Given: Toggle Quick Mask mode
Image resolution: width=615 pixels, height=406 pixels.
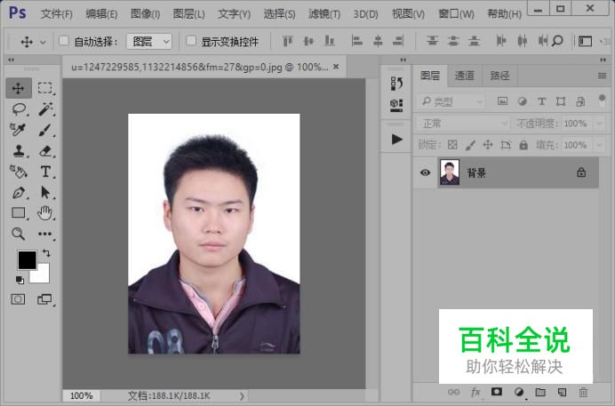Looking at the screenshot, I should pos(18,299).
